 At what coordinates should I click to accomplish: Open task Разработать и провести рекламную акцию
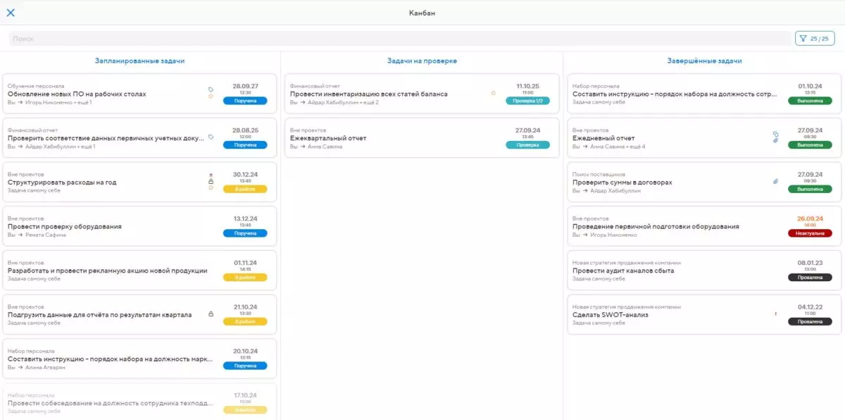click(108, 271)
